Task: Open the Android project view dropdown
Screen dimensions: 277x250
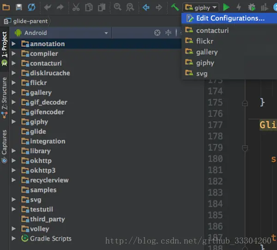Action: (61, 33)
